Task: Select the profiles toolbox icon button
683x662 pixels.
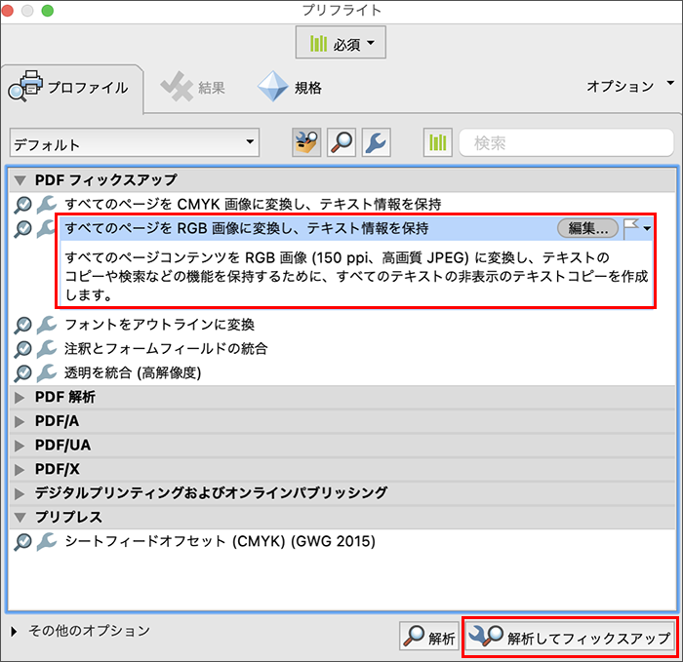Action: pyautogui.click(x=307, y=142)
